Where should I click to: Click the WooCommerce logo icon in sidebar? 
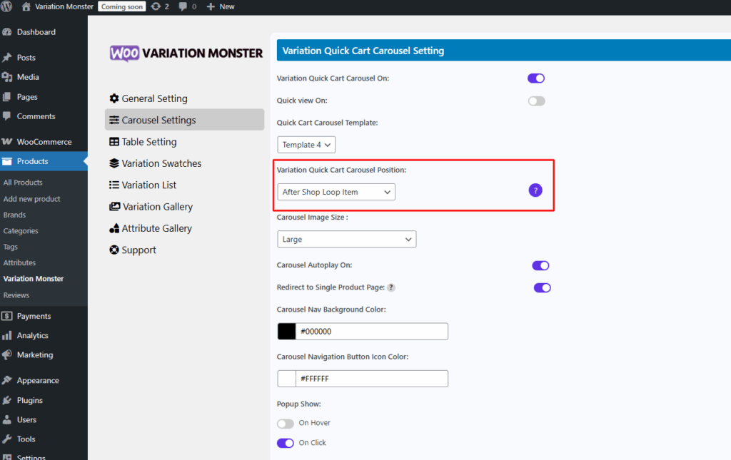click(x=7, y=141)
